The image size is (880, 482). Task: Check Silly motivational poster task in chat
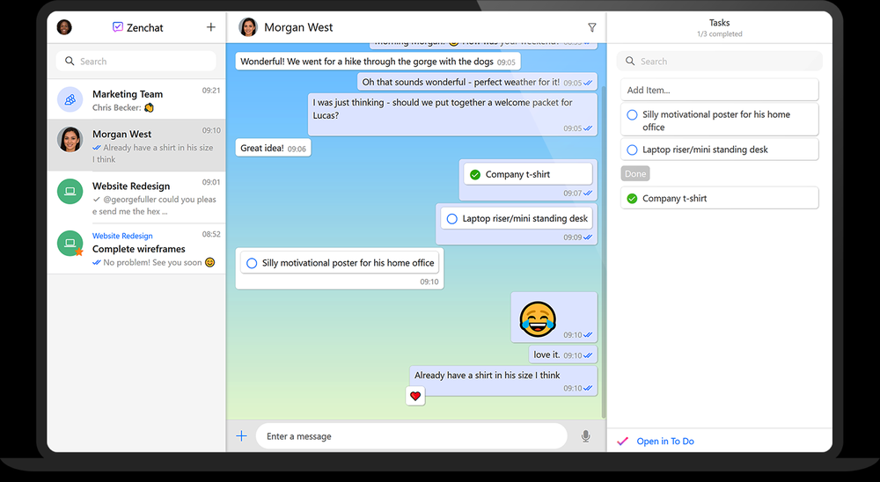click(252, 263)
